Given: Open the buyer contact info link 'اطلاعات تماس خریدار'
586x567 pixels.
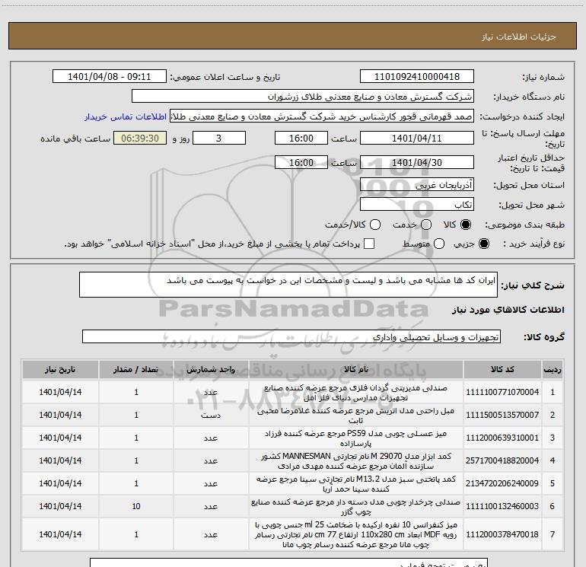Looking at the screenshot, I should tap(126, 116).
